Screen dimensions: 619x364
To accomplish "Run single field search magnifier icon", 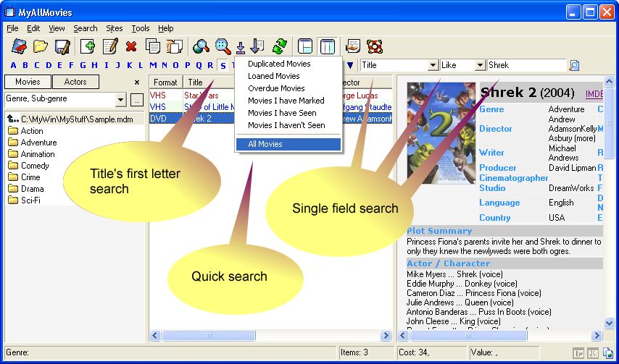I will [574, 65].
